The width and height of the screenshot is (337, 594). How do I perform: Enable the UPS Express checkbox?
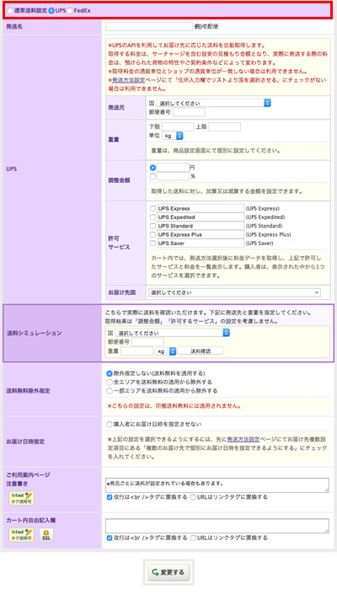[x=152, y=209]
